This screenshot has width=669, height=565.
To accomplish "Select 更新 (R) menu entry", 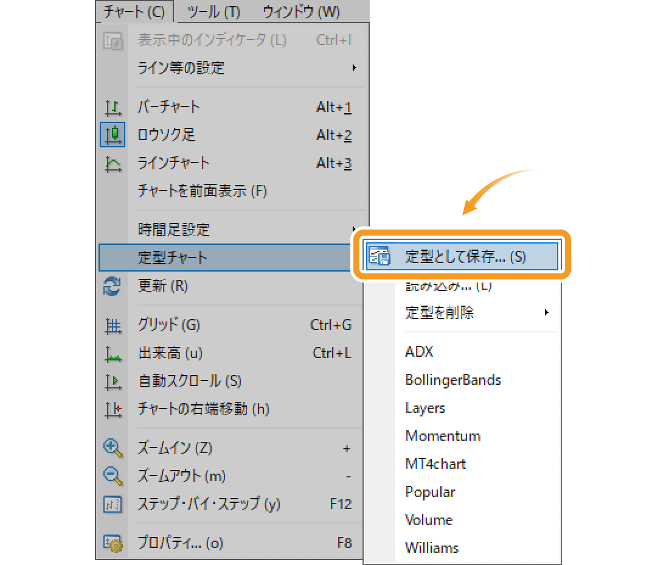I will pos(162,286).
